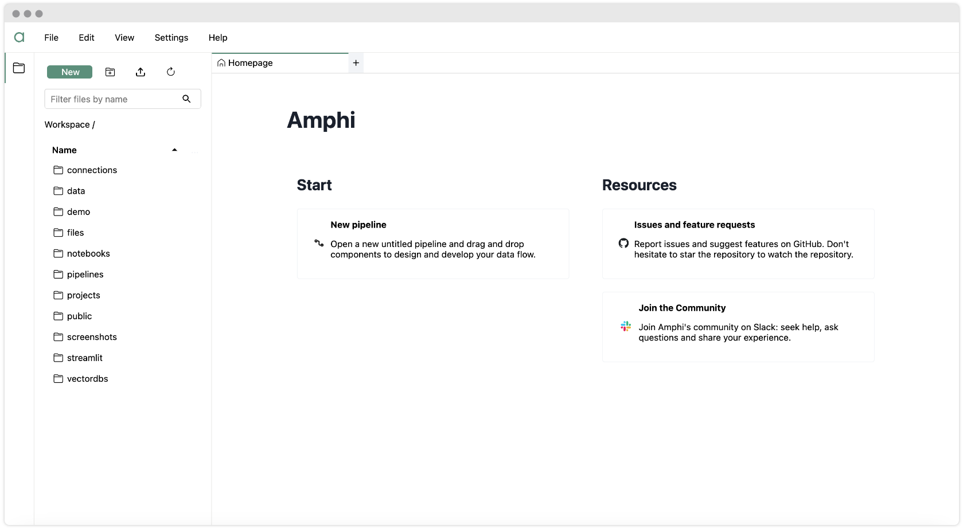Open the Settings menu
The height and width of the screenshot is (529, 963).
coord(171,37)
